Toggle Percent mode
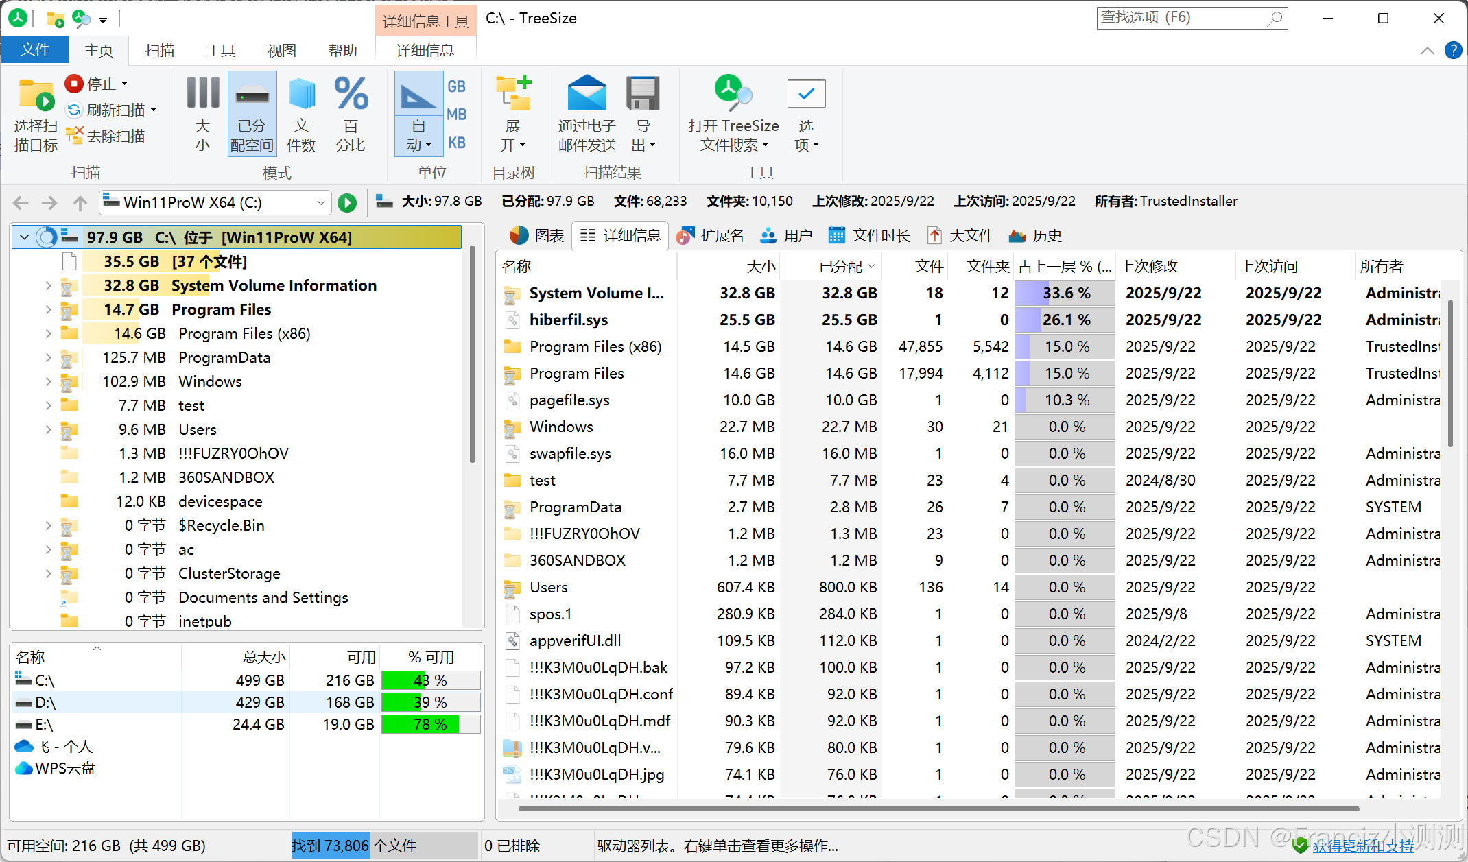 [x=351, y=114]
